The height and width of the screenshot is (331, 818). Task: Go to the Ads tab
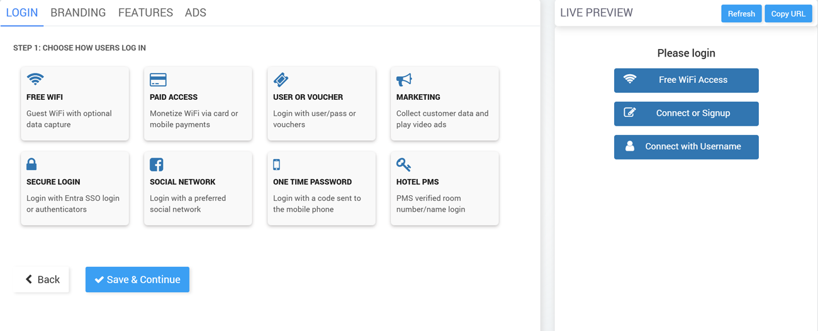pos(195,13)
